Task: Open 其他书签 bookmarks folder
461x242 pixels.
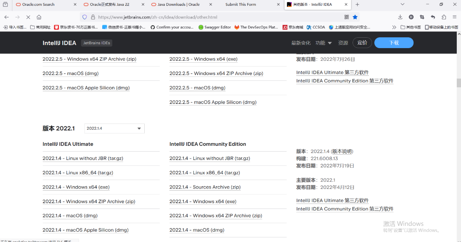Action: point(411,27)
